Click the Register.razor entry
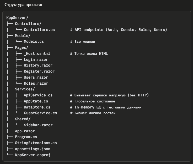Screen dimensions: 193x164 click(39, 71)
